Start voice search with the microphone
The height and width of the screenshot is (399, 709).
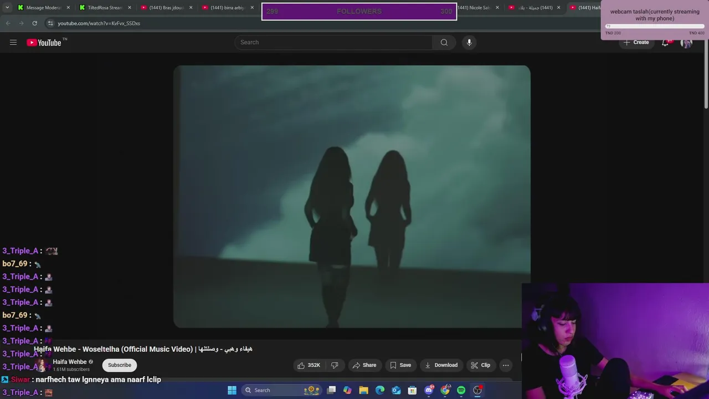(x=469, y=42)
